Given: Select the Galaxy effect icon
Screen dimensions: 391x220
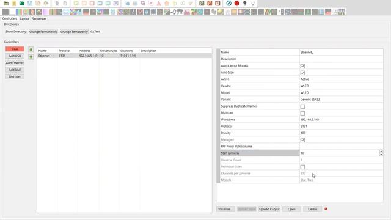Looking at the screenshot, I should click(x=100, y=12).
